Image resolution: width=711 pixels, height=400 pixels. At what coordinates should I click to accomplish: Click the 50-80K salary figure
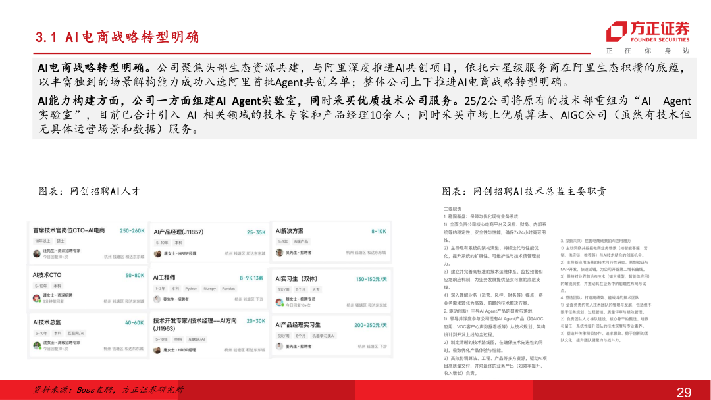135,276
